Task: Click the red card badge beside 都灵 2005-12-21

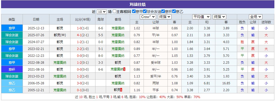Action: click(x=121, y=90)
